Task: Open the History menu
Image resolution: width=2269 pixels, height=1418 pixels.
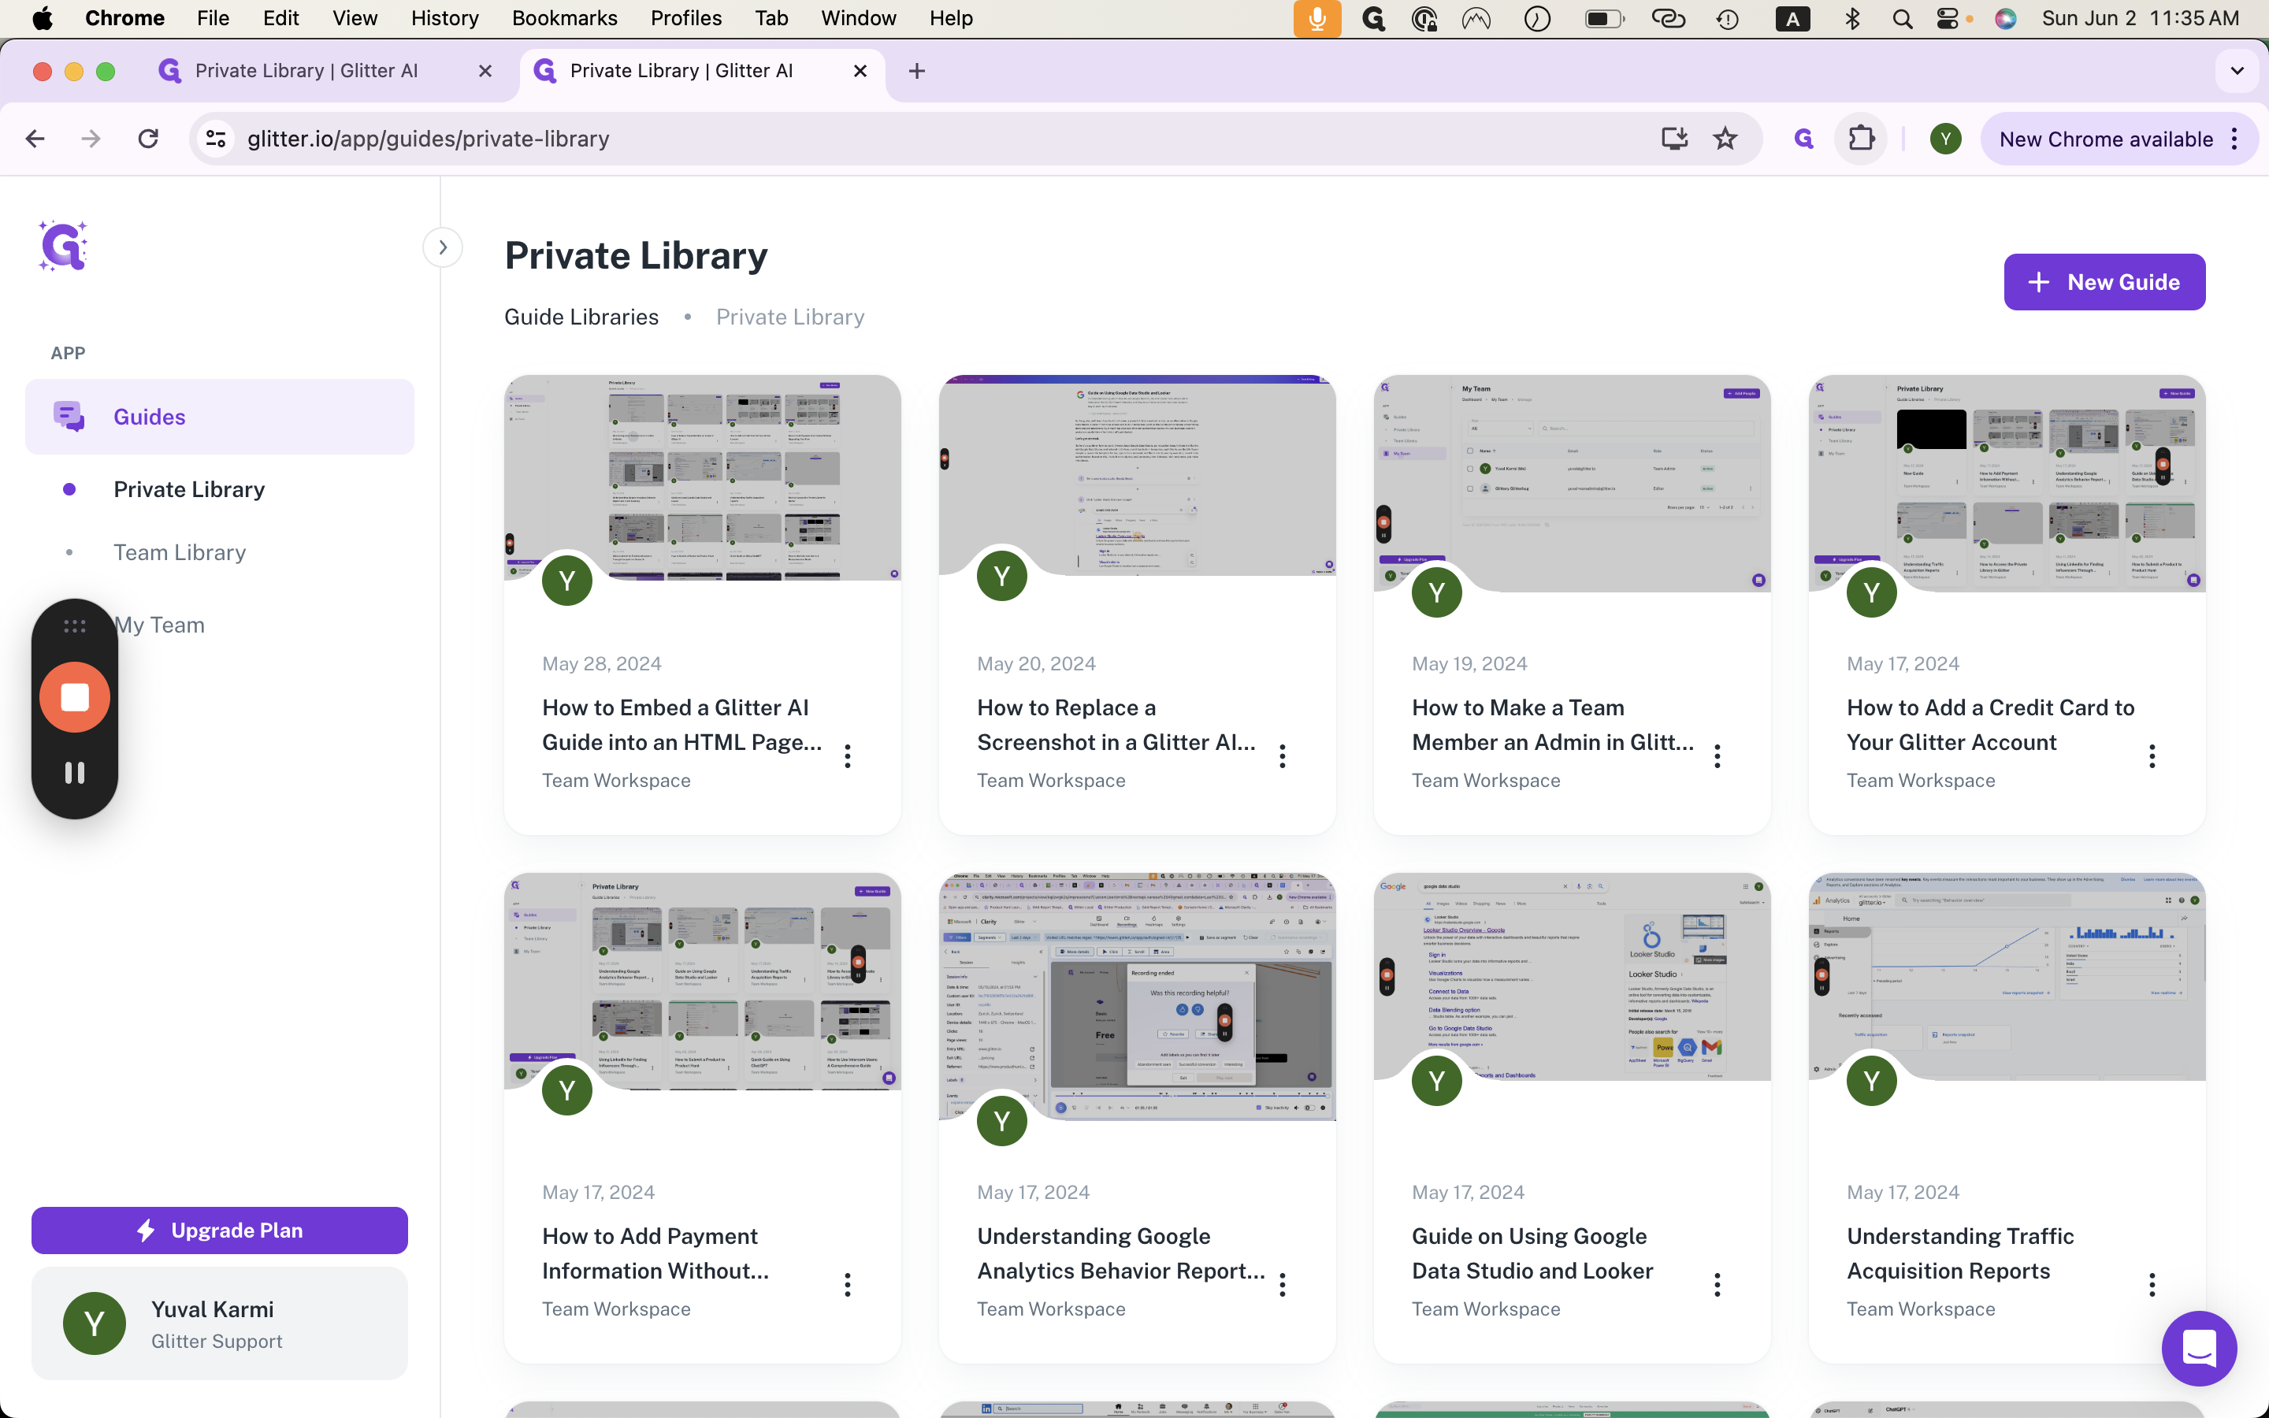Action: (444, 18)
